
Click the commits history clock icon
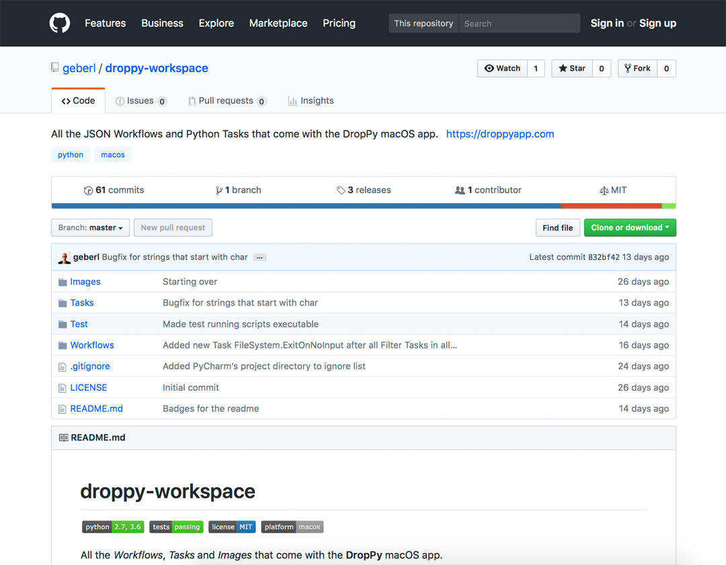[x=88, y=190]
